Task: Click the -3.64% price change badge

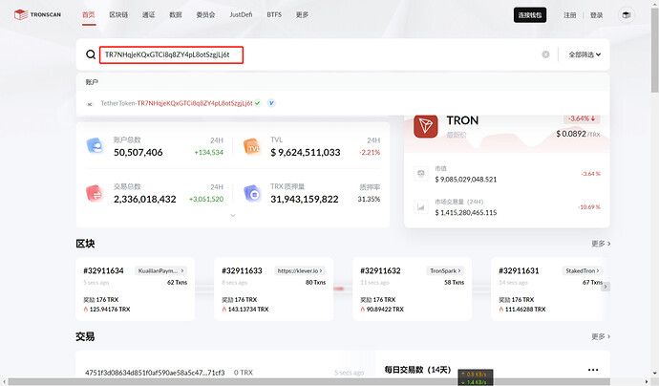Action: click(x=582, y=118)
